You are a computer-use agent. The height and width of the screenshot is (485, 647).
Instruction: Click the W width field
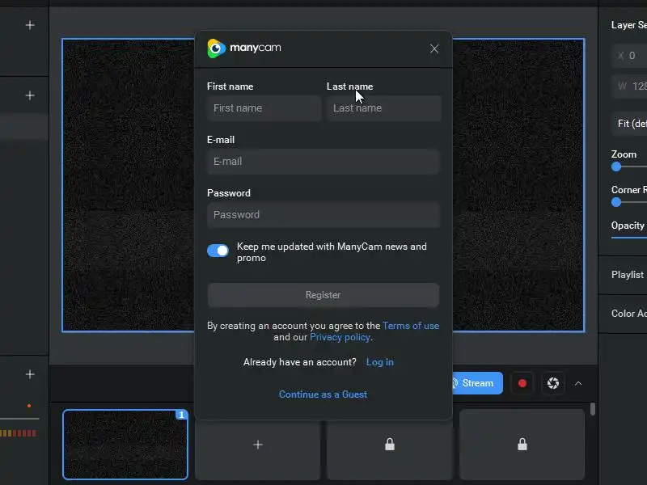point(630,86)
